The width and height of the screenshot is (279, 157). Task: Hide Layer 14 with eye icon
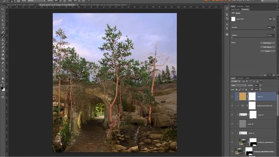(232, 115)
